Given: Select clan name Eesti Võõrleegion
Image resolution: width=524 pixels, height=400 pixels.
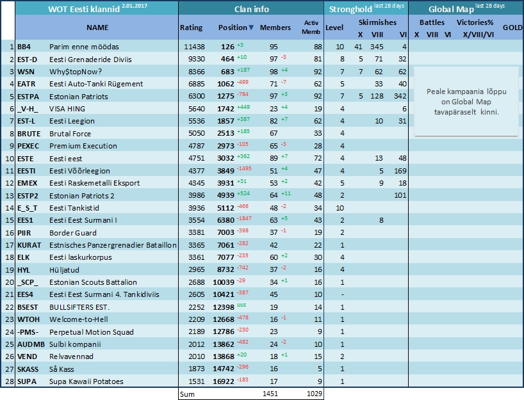Looking at the screenshot, I should tap(79, 171).
